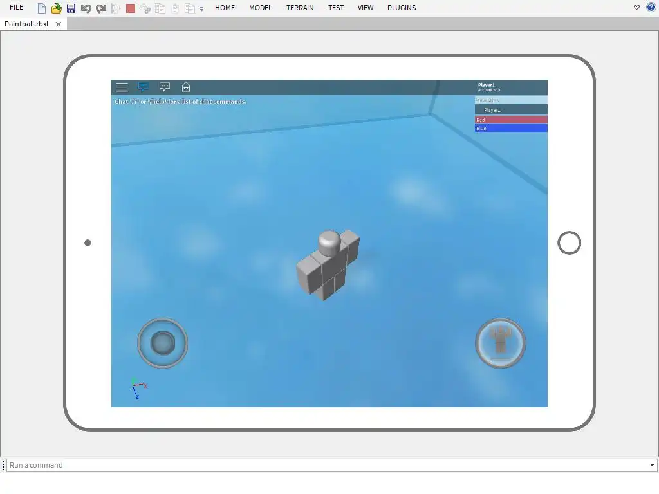Image resolution: width=659 pixels, height=494 pixels.
Task: Open the quick access toolbar customize dropdown
Action: [201, 9]
